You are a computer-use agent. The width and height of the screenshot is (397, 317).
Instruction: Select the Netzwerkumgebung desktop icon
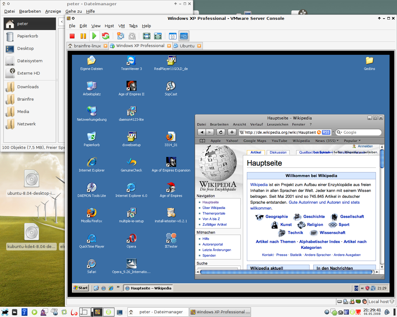(x=92, y=114)
